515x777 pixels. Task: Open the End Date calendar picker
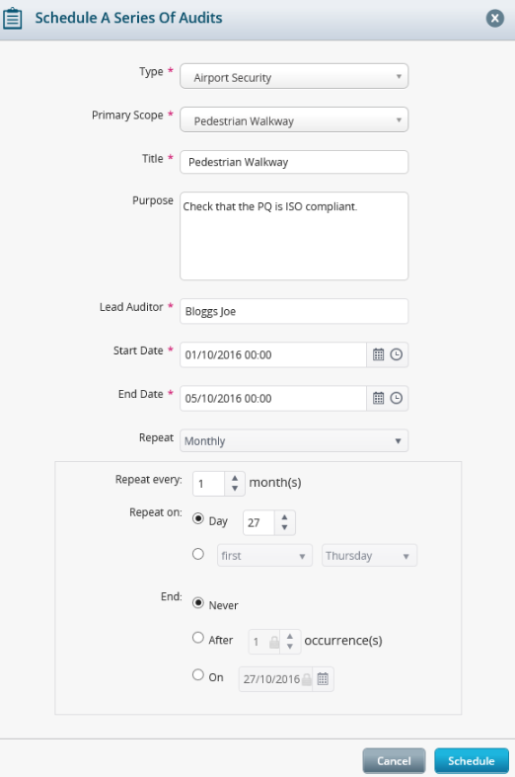pos(378,398)
